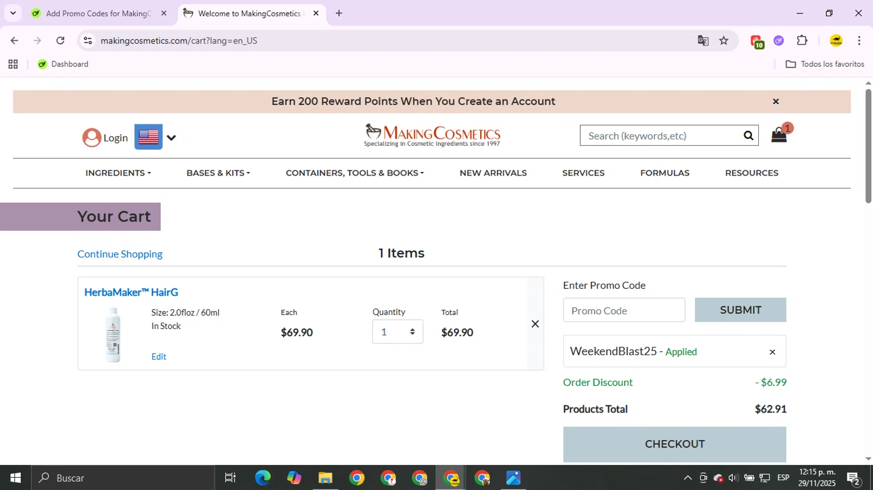Click the Checkout button
This screenshot has width=873, height=490.
pyautogui.click(x=675, y=444)
